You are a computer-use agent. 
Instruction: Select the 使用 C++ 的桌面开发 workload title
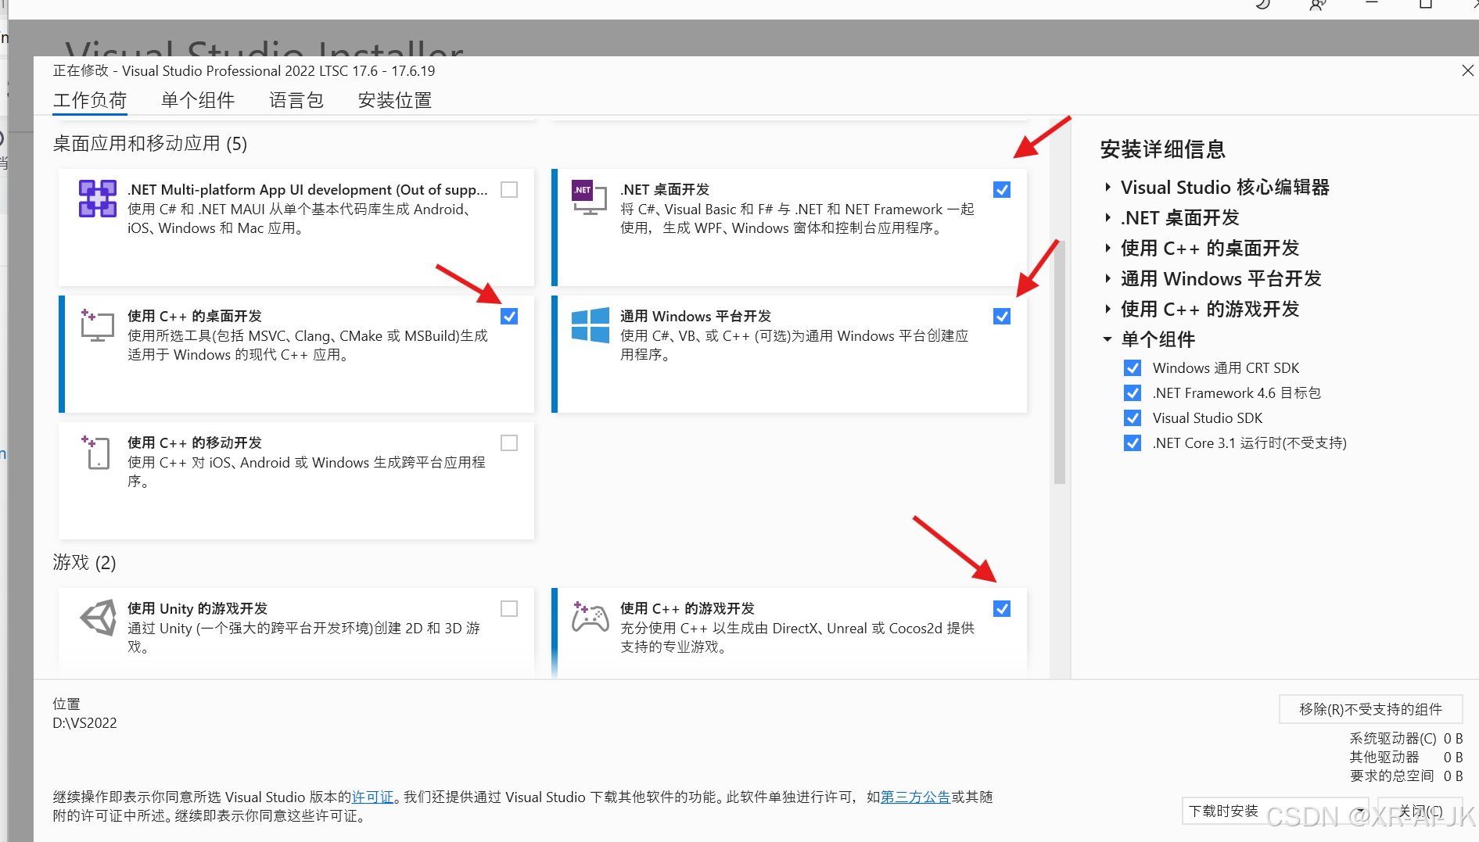tap(195, 317)
